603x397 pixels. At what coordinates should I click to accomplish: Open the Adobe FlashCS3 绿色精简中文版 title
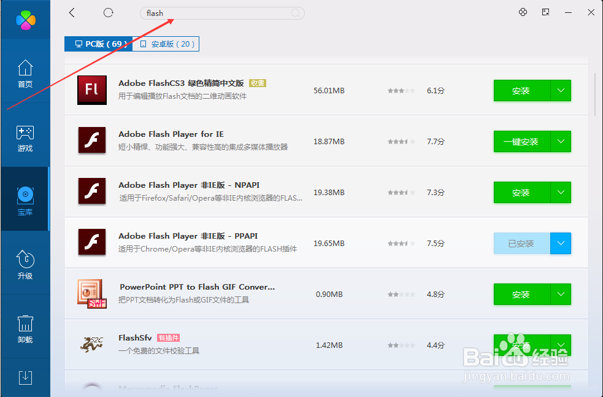181,83
